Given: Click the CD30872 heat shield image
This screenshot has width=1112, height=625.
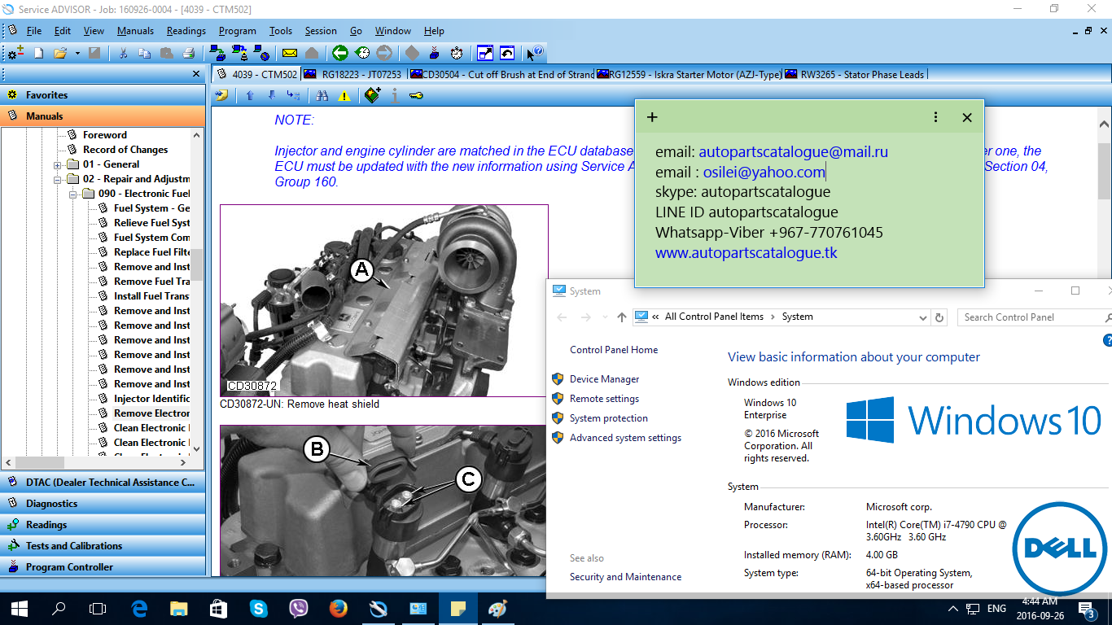Looking at the screenshot, I should [384, 300].
